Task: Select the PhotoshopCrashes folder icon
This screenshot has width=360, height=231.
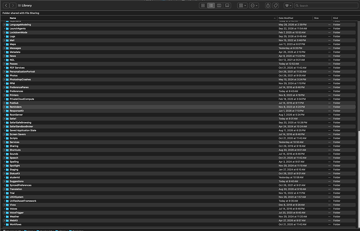Action: (x=7, y=80)
